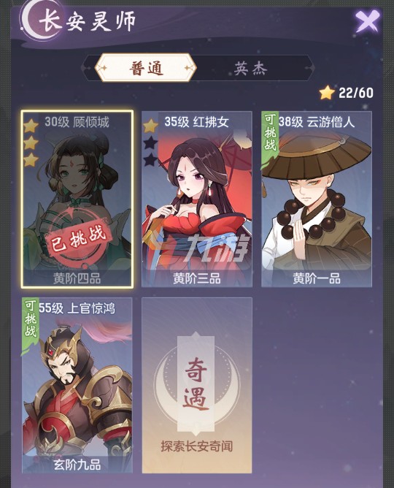Switch to the 英杰 tab
Viewport: 394px width, 488px height.
[x=250, y=68]
